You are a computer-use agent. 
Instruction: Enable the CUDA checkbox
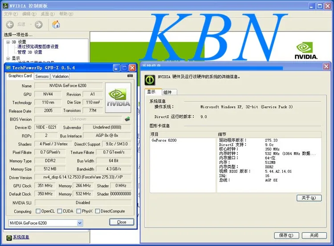[x=60, y=211]
